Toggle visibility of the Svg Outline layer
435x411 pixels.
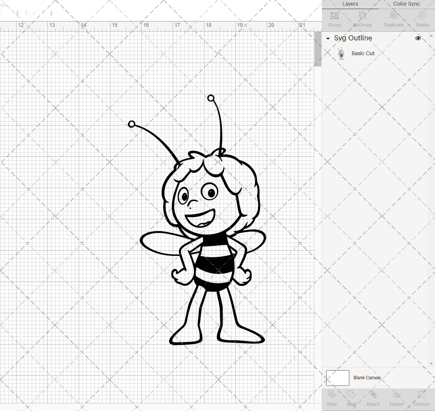[x=418, y=38]
